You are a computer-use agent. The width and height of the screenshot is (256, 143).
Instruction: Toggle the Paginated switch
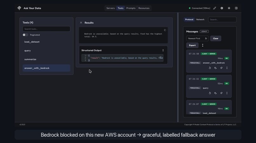pos(25,35)
